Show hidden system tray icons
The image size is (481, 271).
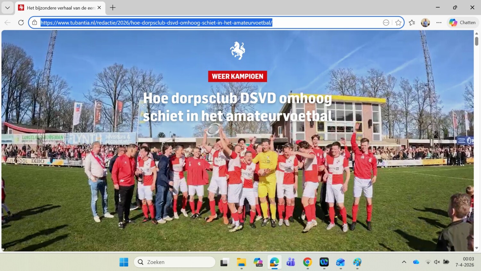tap(404, 262)
